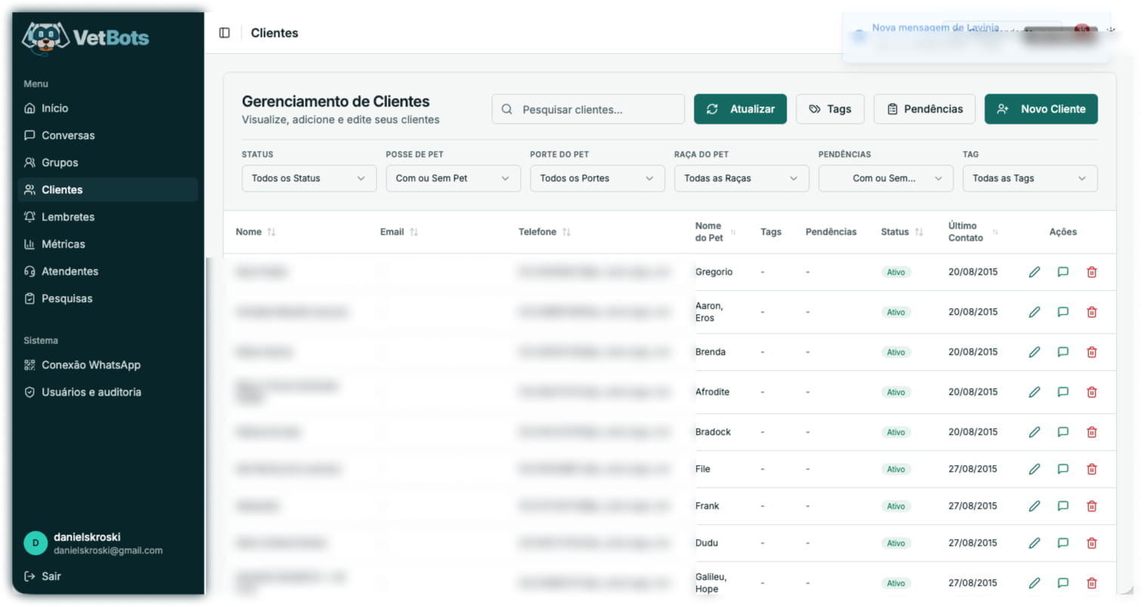Open Lembretes from the menu
This screenshot has height=607, width=1146.
click(x=107, y=217)
